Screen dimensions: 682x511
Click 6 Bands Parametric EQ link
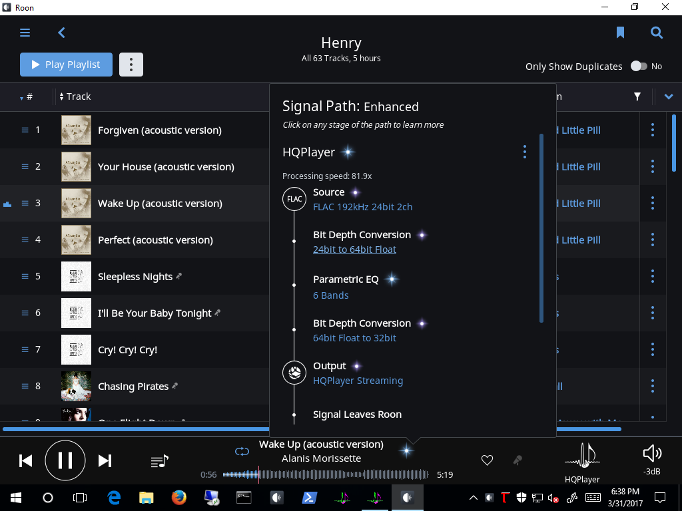331,295
